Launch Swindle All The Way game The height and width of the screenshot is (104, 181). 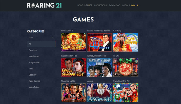point(126,93)
